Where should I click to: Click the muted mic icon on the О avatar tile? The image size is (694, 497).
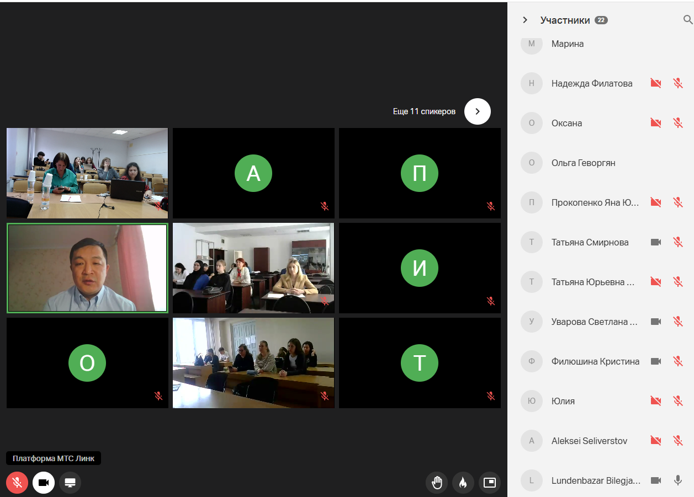(x=158, y=396)
